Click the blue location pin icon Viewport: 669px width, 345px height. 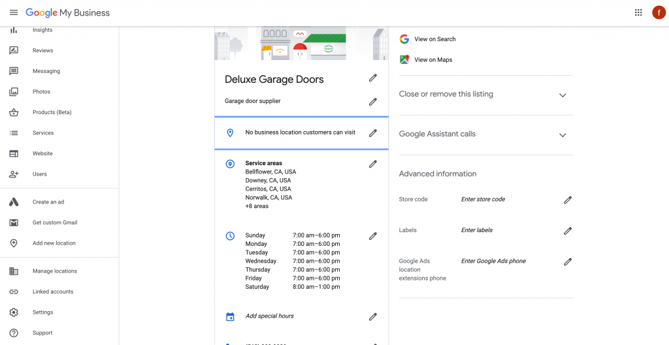[x=230, y=133]
